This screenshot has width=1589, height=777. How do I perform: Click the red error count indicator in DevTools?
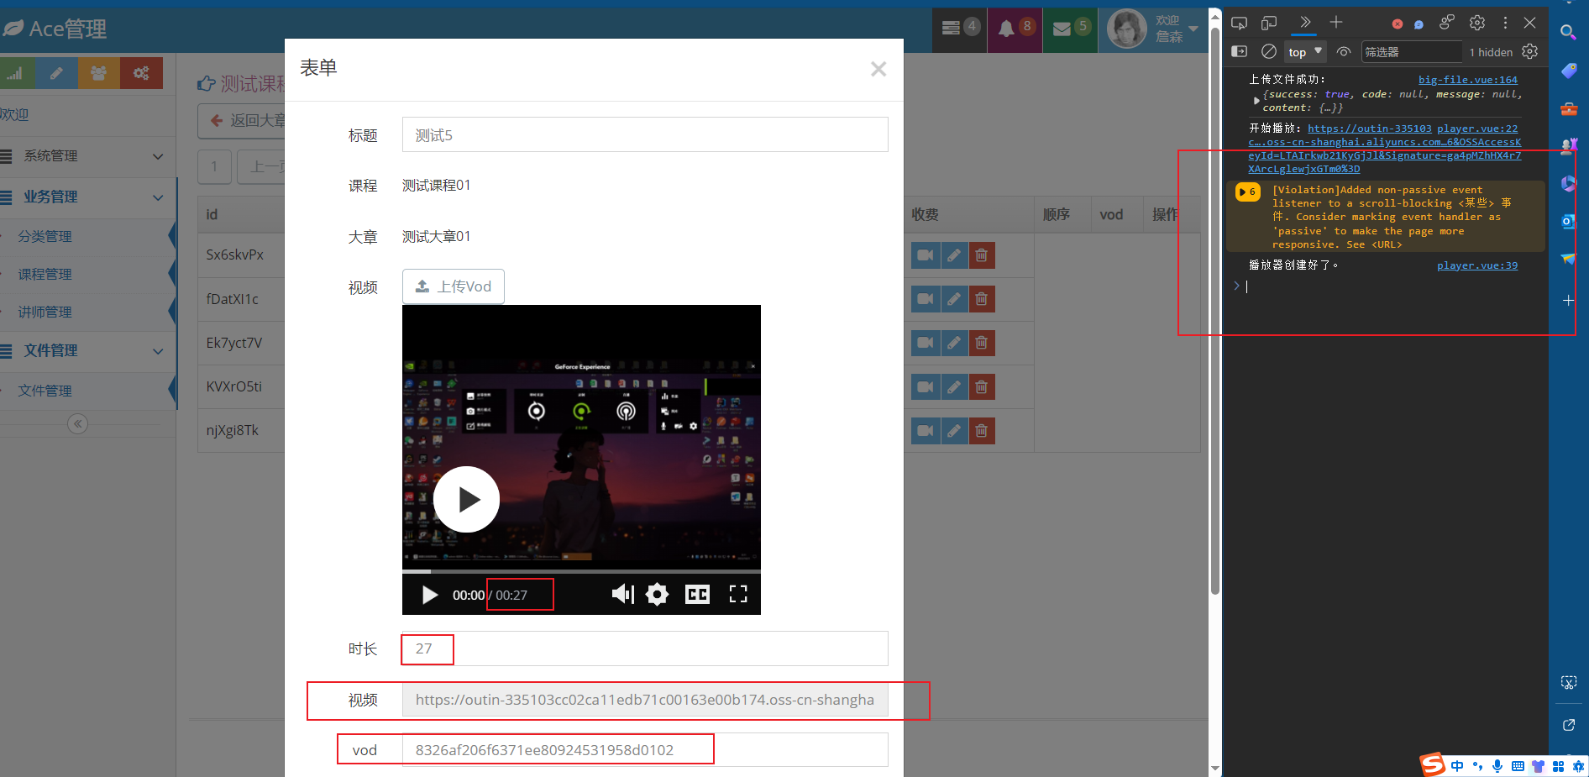tap(1398, 24)
